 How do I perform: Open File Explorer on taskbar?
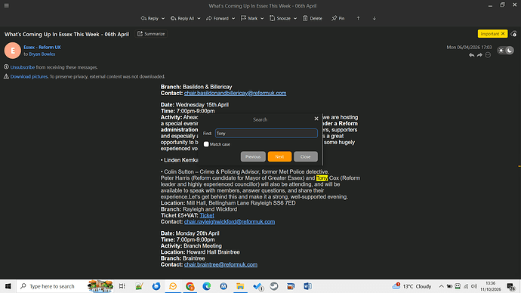coord(240,286)
